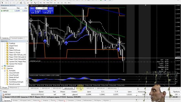181x102 pixels.
Task: Expand the Советники tree node
Action: click(x=2, y=66)
